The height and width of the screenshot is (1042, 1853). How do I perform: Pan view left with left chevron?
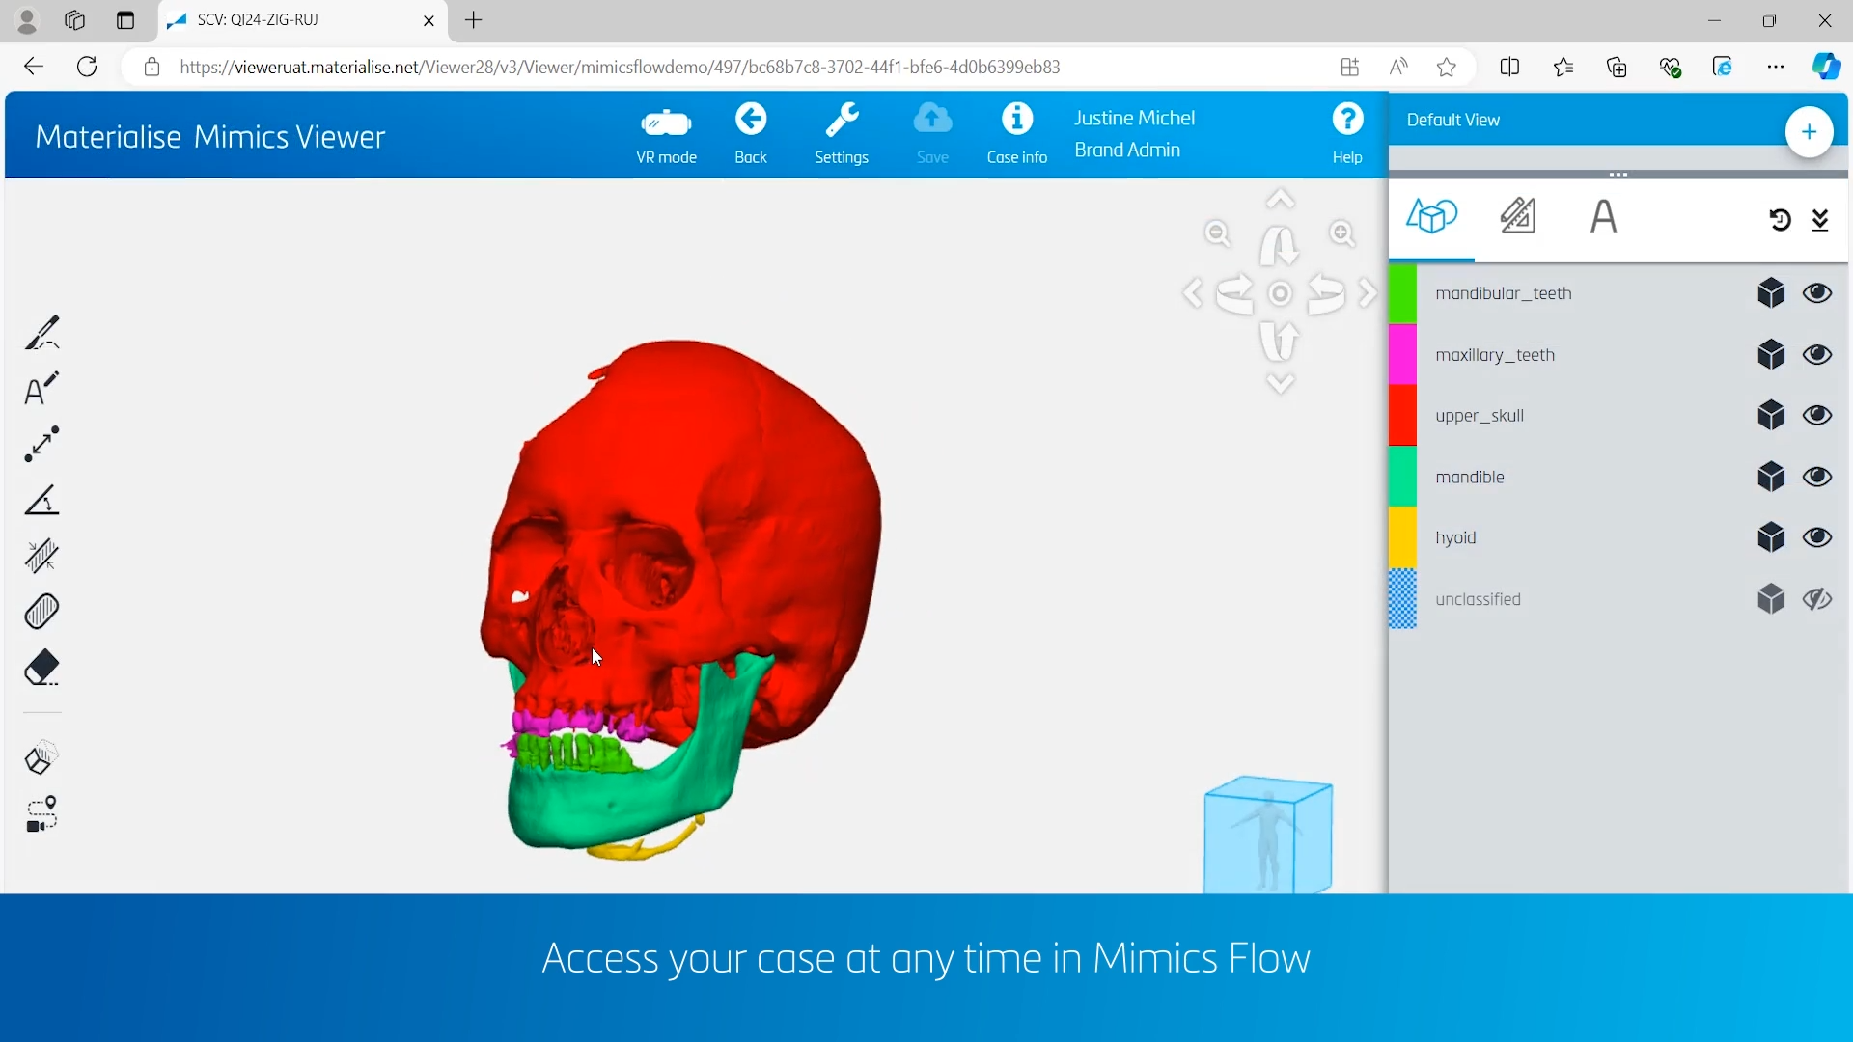pos(1193,293)
